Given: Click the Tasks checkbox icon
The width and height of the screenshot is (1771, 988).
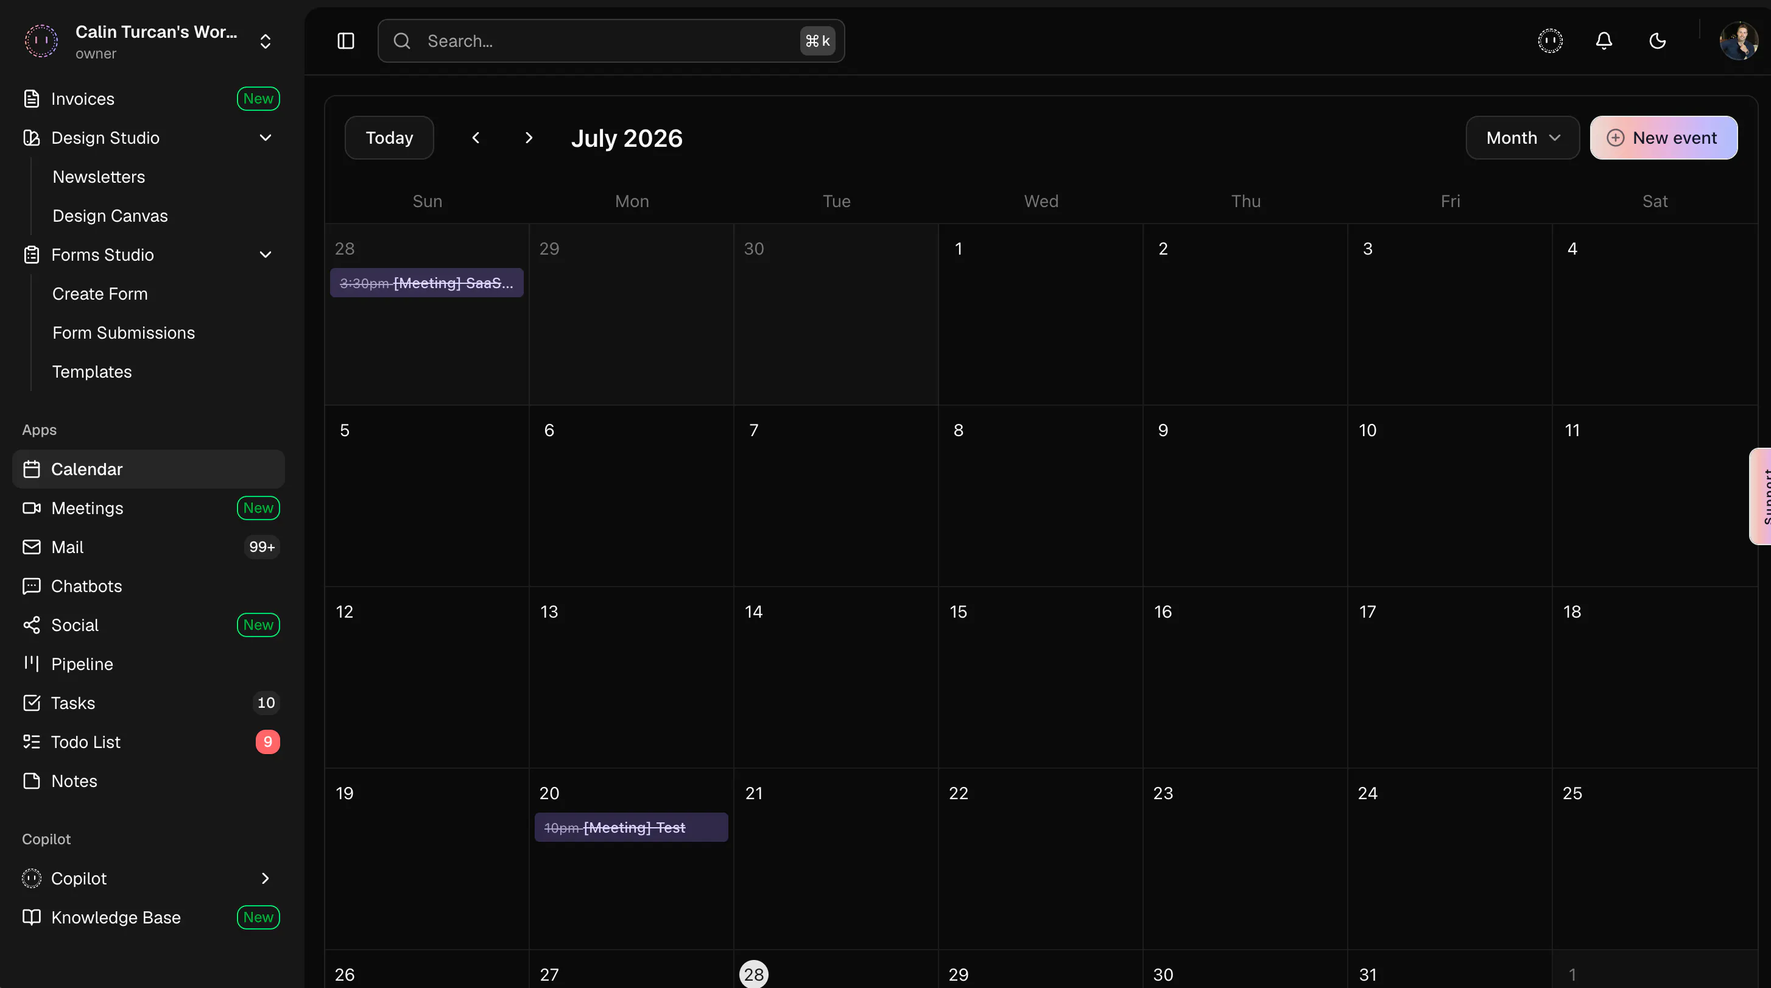Looking at the screenshot, I should click(x=32, y=703).
